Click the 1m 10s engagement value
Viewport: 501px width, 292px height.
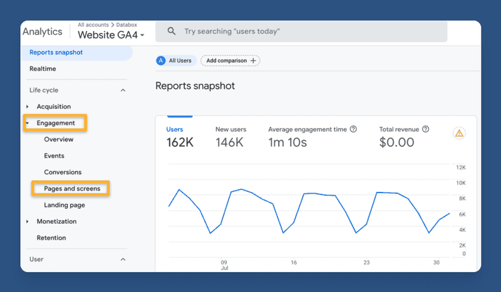(x=287, y=143)
